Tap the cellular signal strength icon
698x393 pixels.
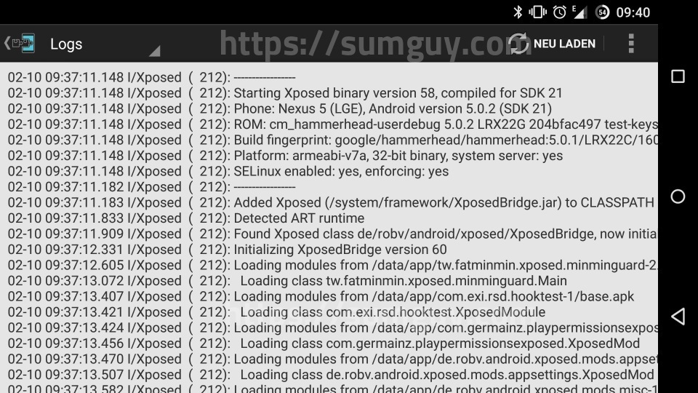(579, 12)
